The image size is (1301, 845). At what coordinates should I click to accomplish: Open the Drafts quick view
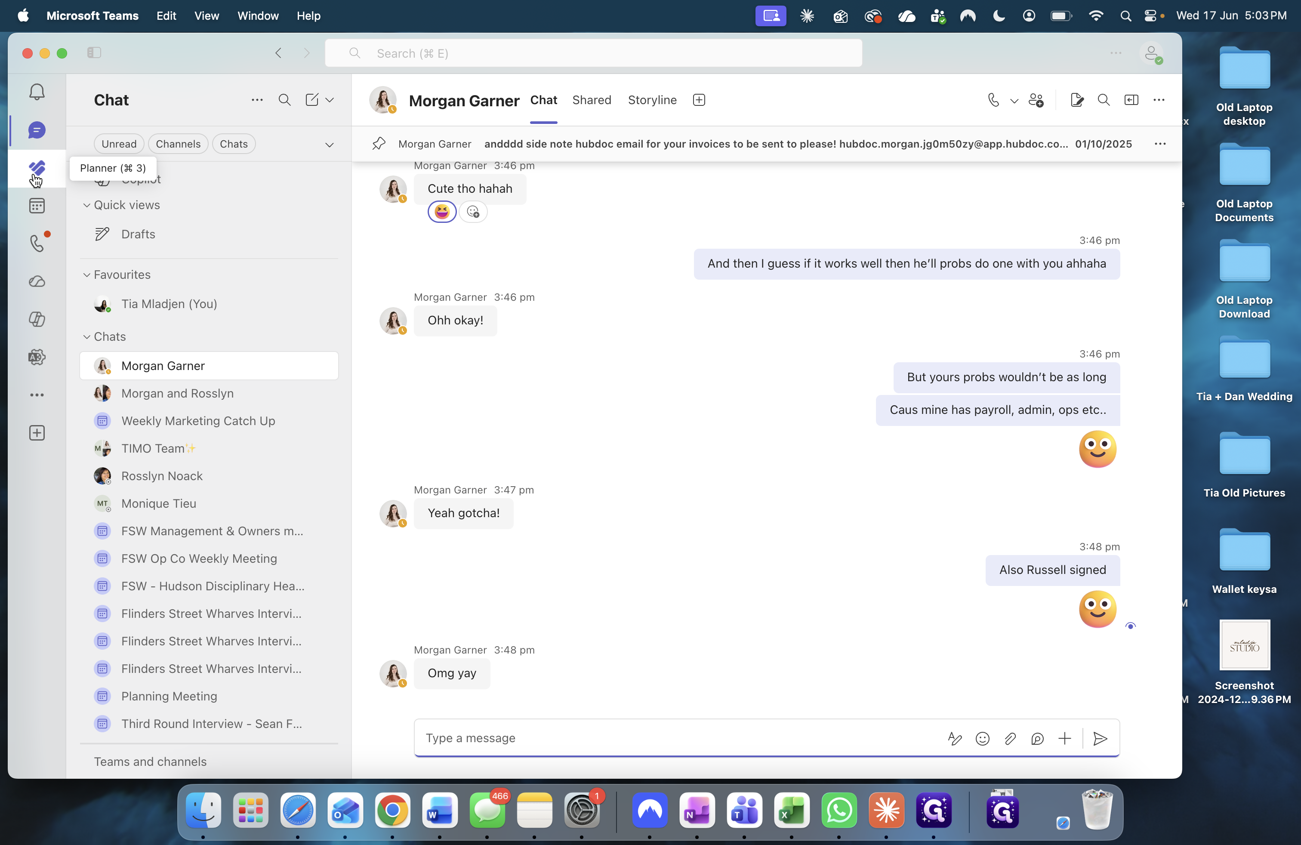click(209, 234)
